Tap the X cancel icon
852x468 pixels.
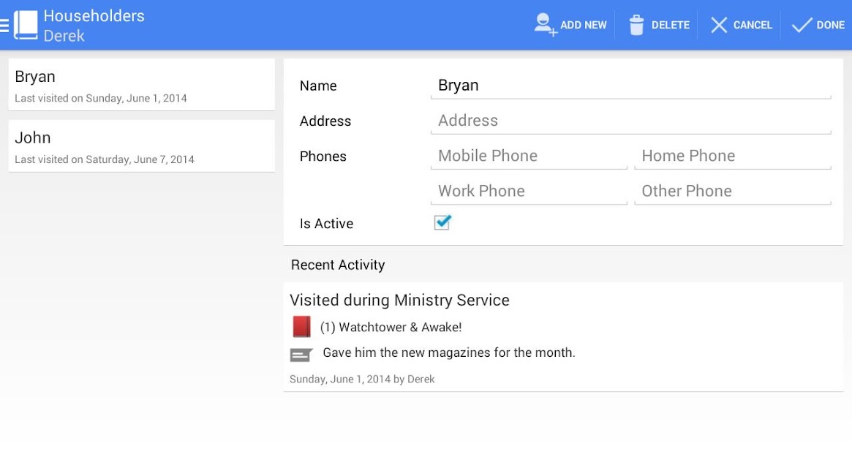tap(719, 25)
